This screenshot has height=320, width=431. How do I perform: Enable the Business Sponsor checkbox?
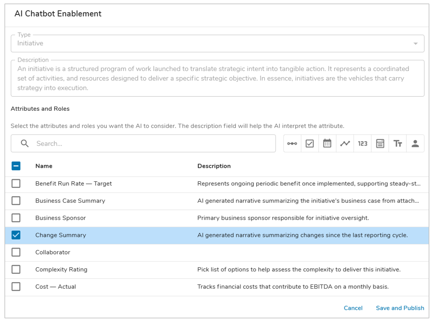click(16, 218)
